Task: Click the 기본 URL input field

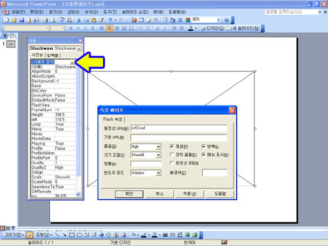Action: 179,138
